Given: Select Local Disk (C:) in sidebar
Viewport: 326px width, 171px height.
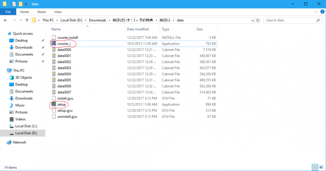Looking at the screenshot, I should pyautogui.click(x=25, y=126).
